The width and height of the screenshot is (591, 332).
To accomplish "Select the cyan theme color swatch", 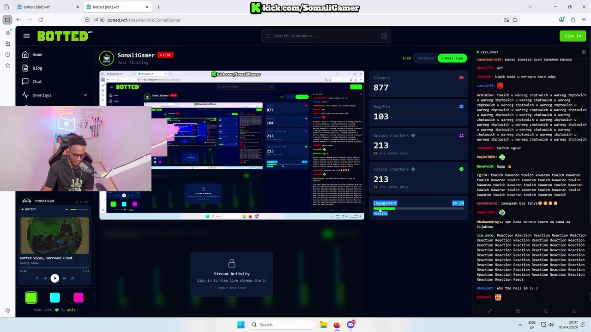I will [54, 298].
